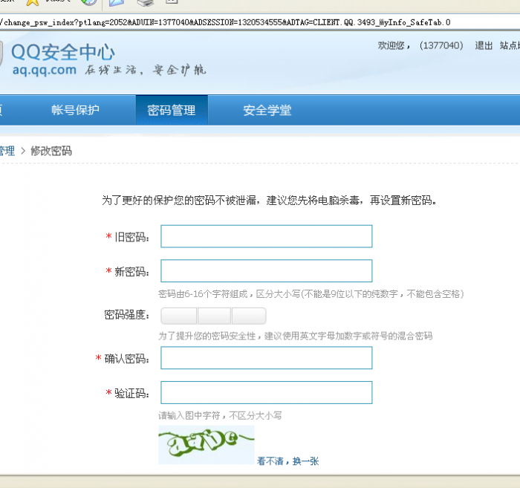
Task: Click the 退出 logout link
Action: coord(484,45)
